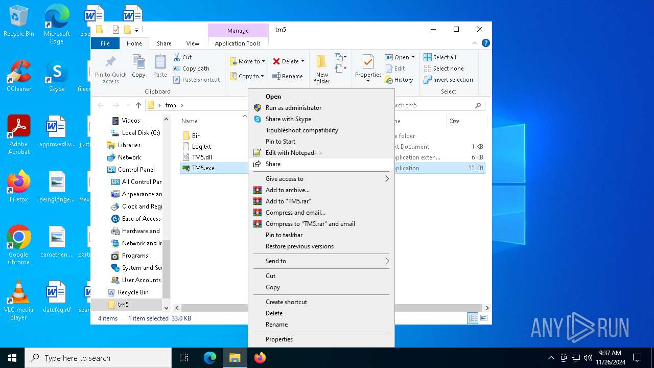This screenshot has height=368, width=654.
Task: Collapse the ribbon with chevron
Action: 475,43
